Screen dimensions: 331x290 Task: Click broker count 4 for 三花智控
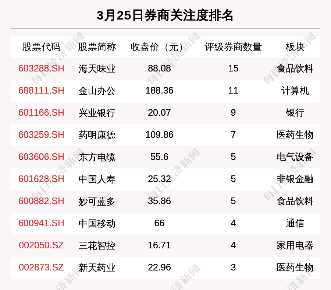[x=233, y=245]
